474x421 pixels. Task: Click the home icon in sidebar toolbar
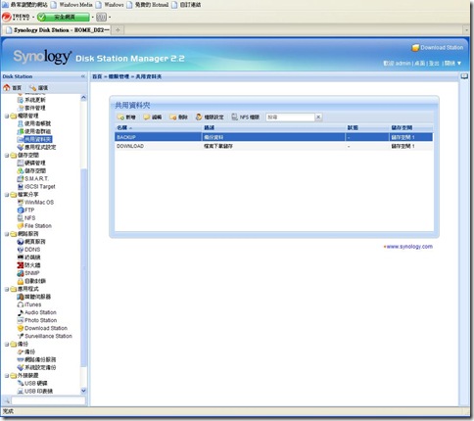coord(7,87)
